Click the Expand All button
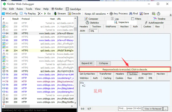Viewport: 172px width, 112px height. tap(87, 63)
